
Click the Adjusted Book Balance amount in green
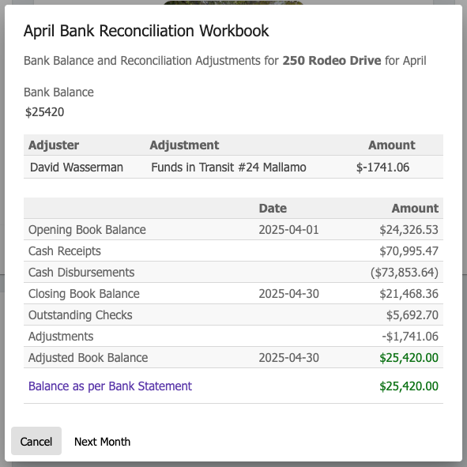(409, 357)
